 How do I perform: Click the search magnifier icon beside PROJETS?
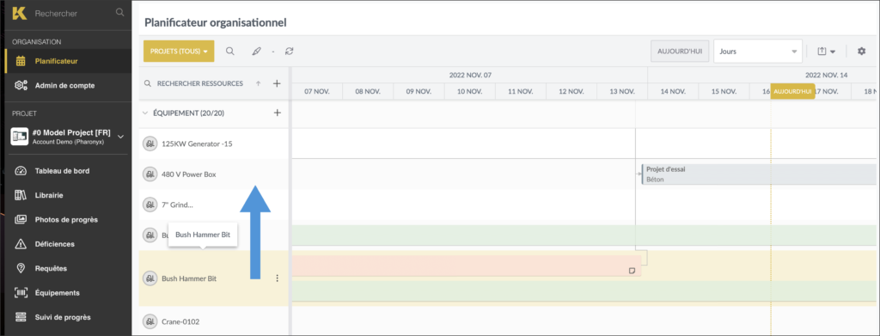click(x=230, y=51)
